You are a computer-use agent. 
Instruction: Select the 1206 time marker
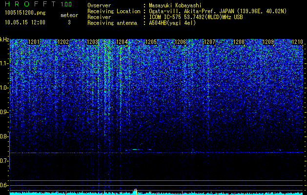tap(180, 42)
